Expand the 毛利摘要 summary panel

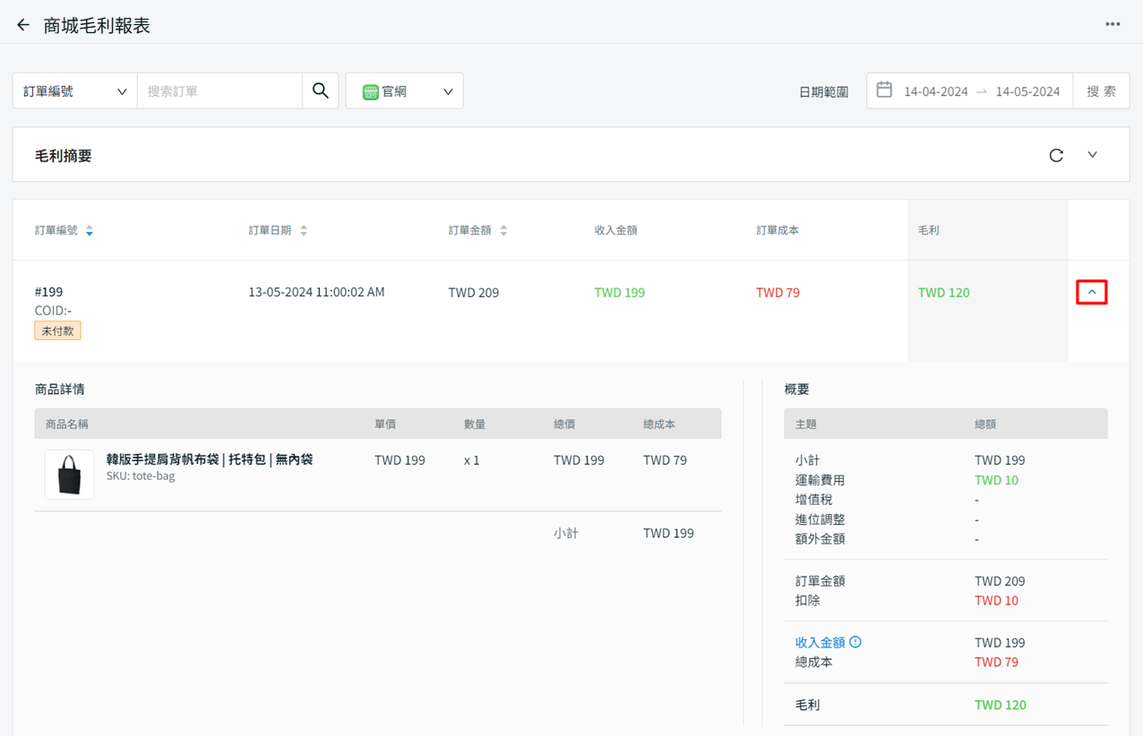pos(1093,155)
